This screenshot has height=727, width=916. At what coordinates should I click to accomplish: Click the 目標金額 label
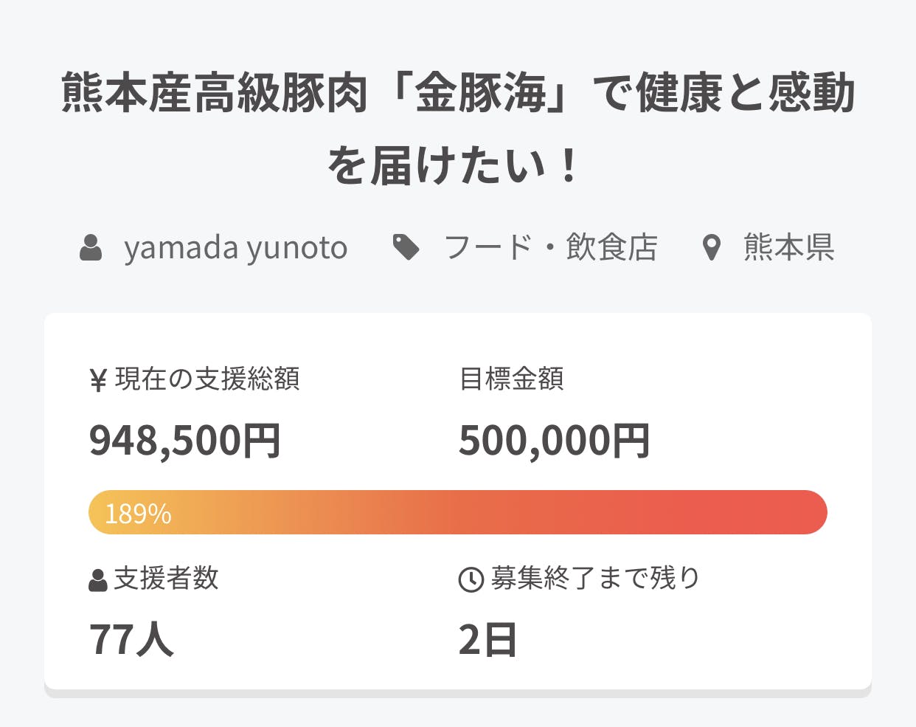[512, 379]
